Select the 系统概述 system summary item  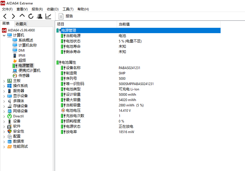(26, 40)
